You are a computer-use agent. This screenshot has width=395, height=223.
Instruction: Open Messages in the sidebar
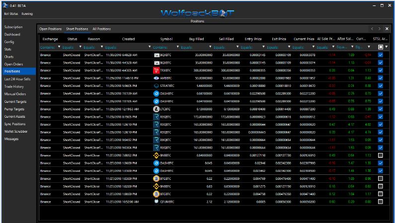click(x=11, y=139)
